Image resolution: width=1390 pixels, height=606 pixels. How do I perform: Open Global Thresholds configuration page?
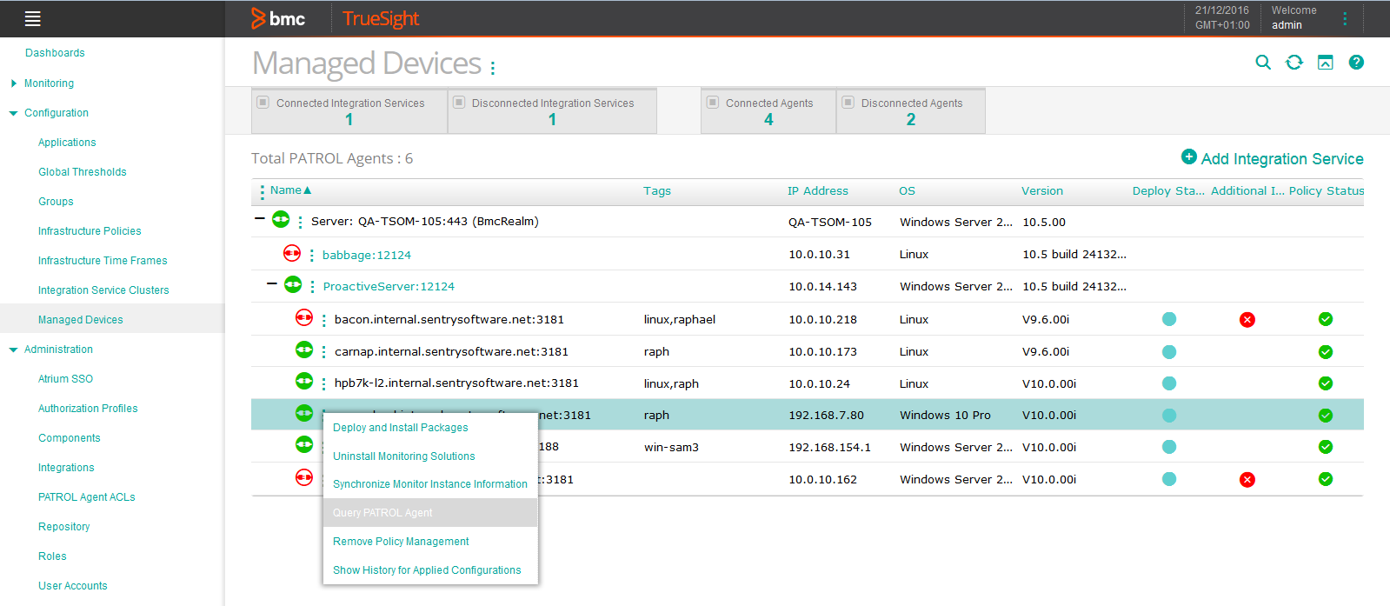point(83,172)
